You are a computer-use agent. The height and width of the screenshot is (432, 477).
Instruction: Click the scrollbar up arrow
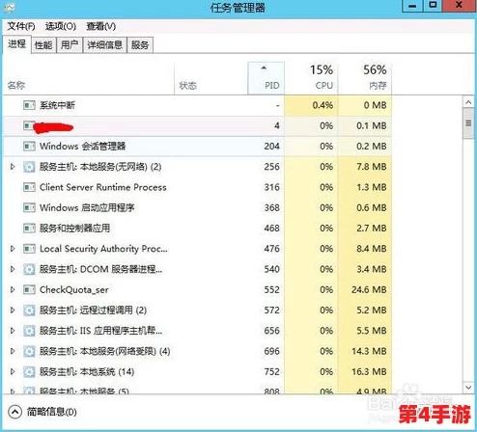coord(468,102)
